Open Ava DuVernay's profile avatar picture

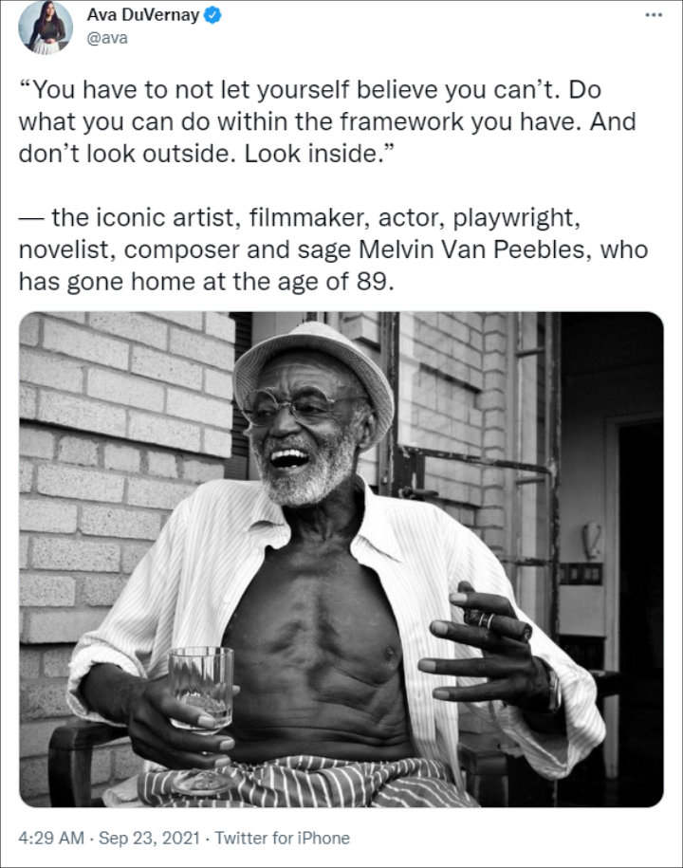coord(46,28)
